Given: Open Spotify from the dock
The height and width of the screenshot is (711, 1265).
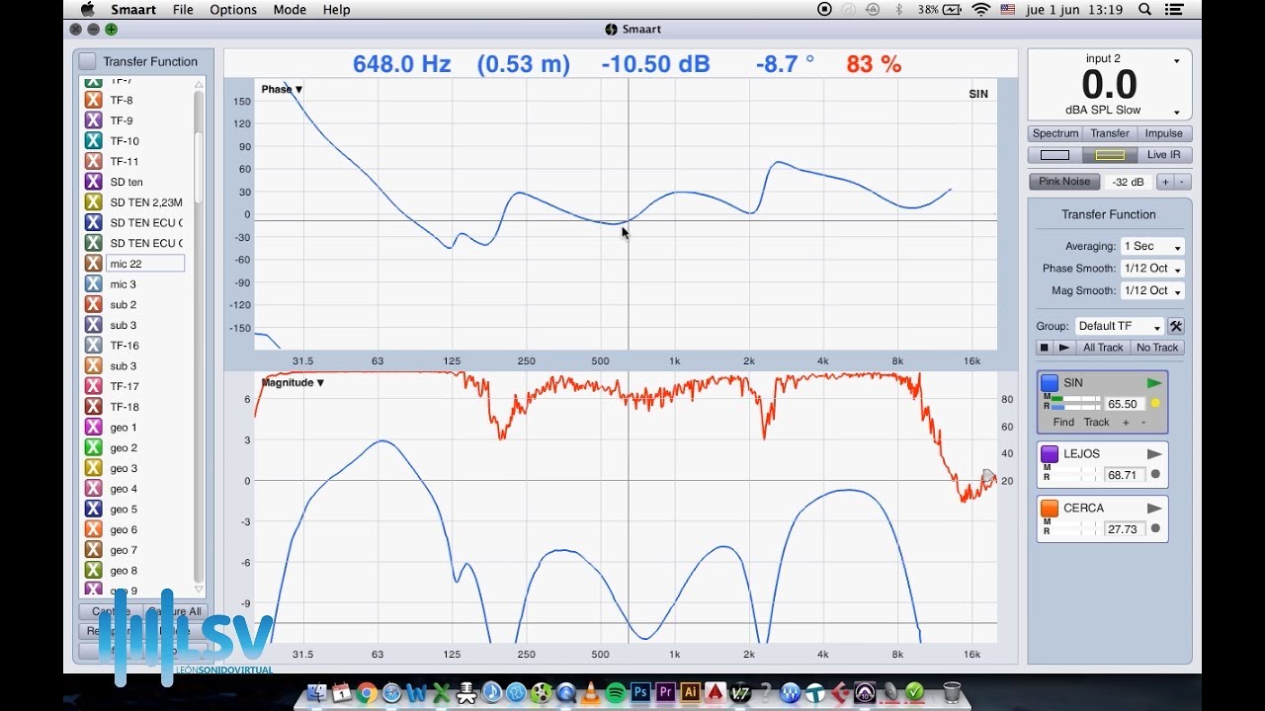Looking at the screenshot, I should click(x=615, y=693).
